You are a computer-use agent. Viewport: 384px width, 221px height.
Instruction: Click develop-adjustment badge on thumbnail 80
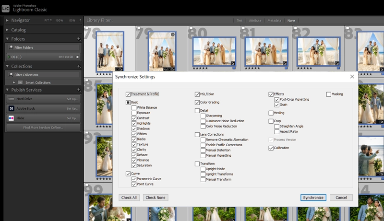(233, 63)
